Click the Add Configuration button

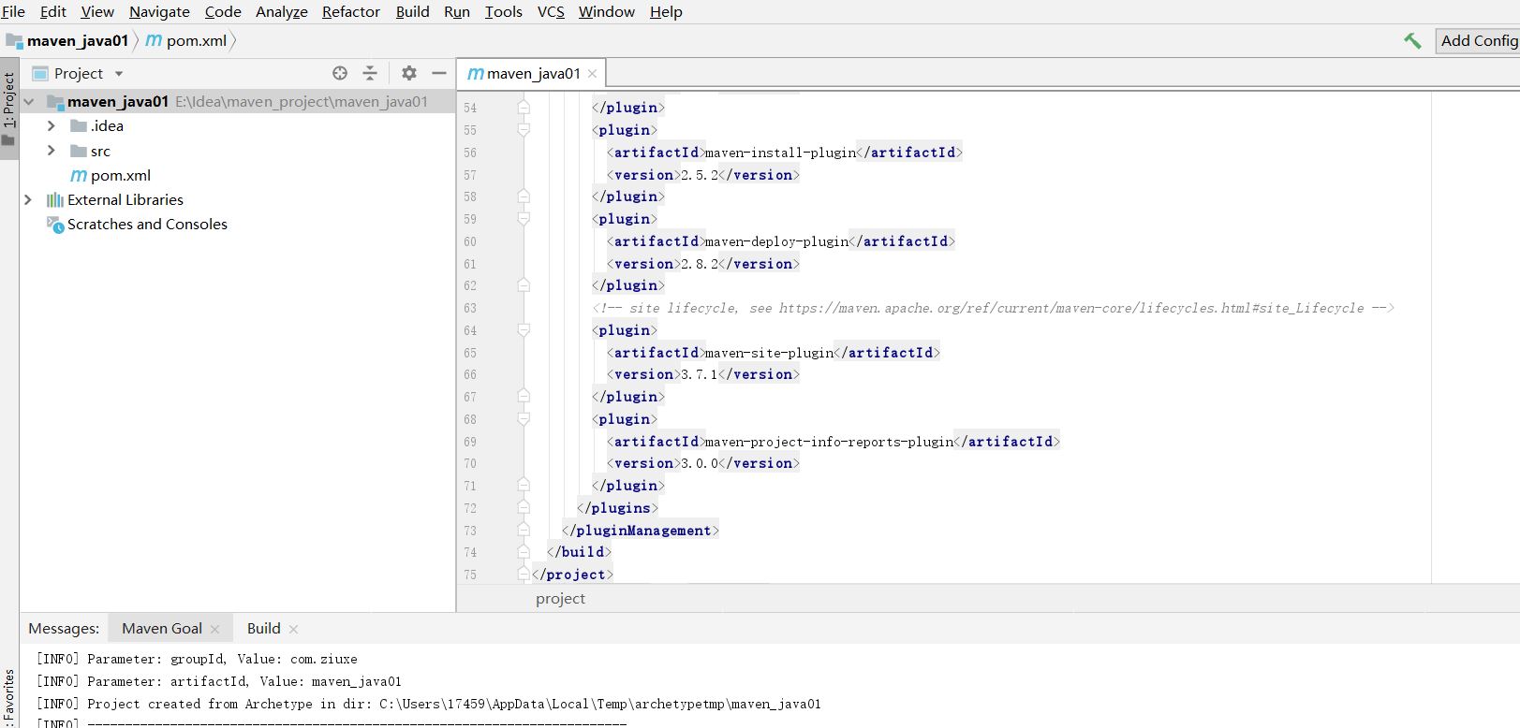1478,40
